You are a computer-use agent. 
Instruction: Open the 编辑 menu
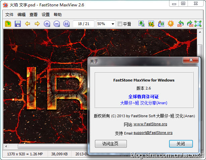point(21,14)
